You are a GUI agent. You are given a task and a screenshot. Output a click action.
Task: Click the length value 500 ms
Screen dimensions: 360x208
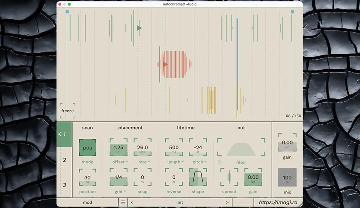(174, 147)
